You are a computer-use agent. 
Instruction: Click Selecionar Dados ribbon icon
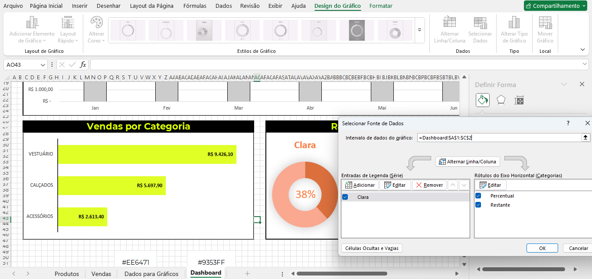[480, 29]
